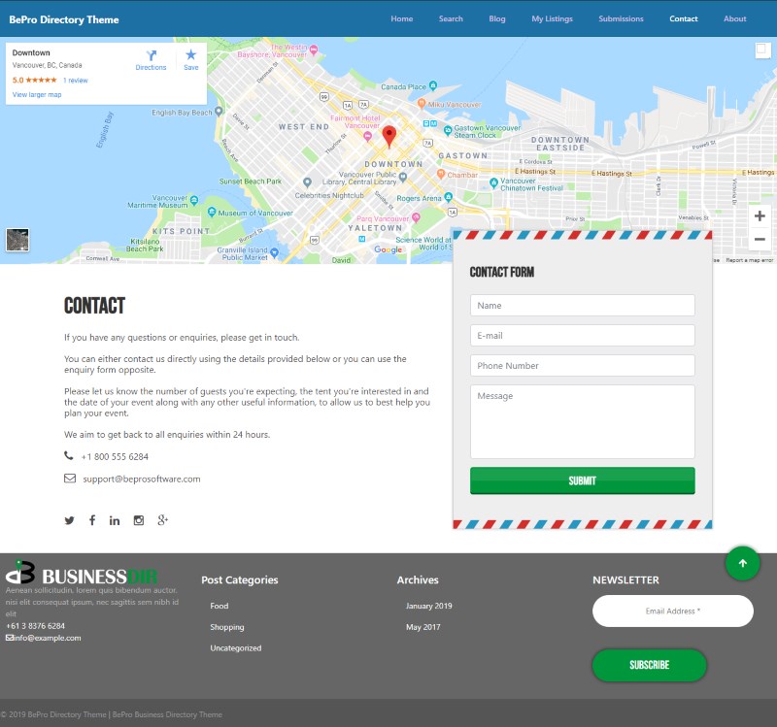The height and width of the screenshot is (727, 777).
Task: Open the Instagram social icon
Action: click(x=139, y=520)
